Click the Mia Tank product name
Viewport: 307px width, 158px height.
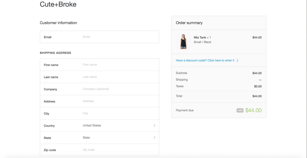pos(200,37)
